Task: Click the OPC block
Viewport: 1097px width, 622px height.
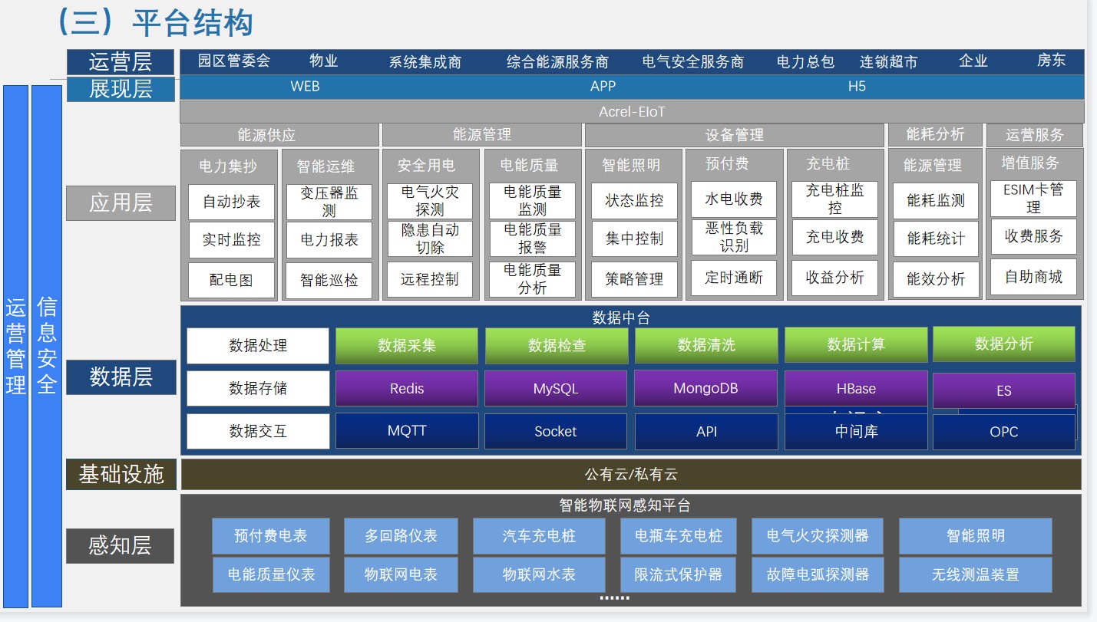Action: [1003, 432]
